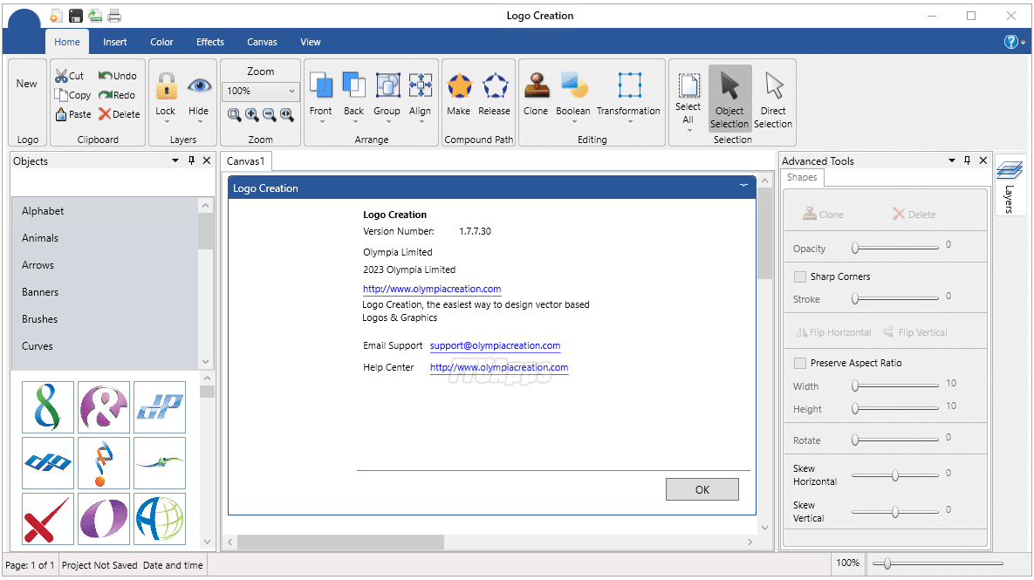The image size is (1034, 580).
Task: Click the Boolean operations icon
Action: click(573, 85)
